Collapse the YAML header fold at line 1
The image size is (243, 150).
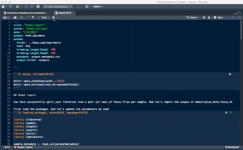11,22
